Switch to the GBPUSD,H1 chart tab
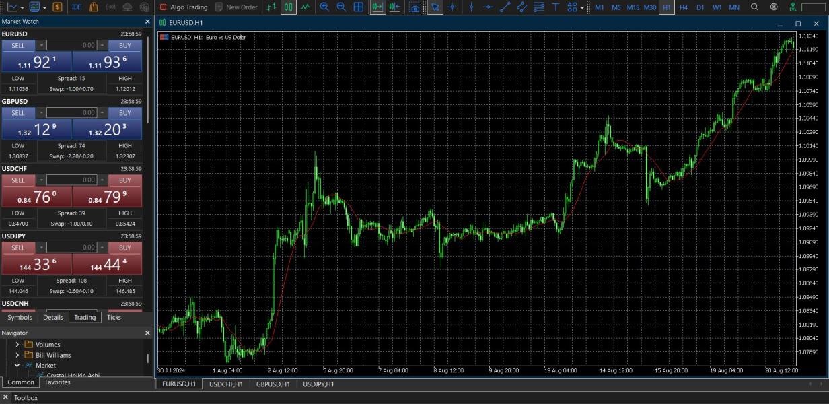The image size is (829, 404). pos(273,384)
